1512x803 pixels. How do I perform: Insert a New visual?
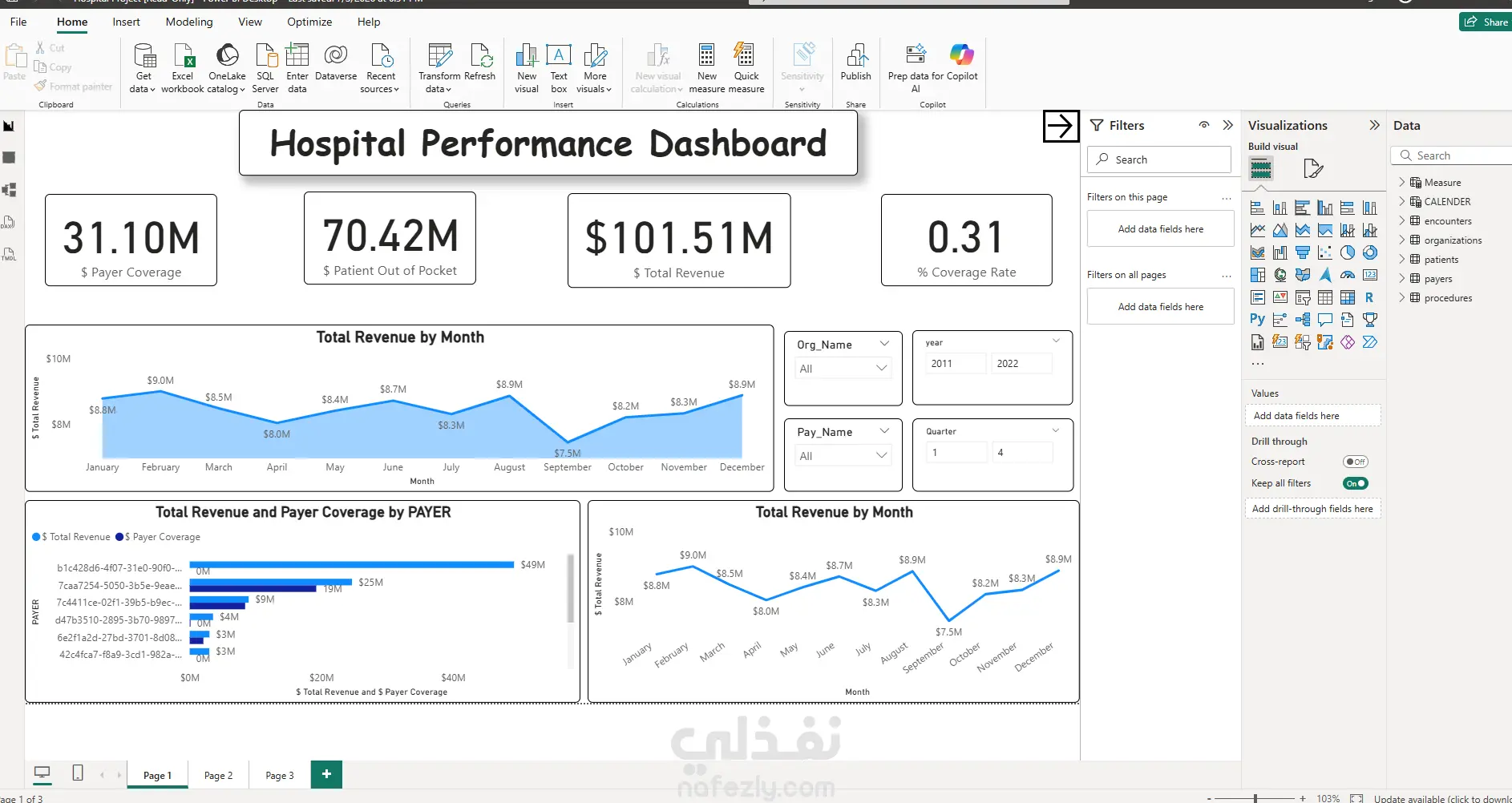tap(527, 68)
